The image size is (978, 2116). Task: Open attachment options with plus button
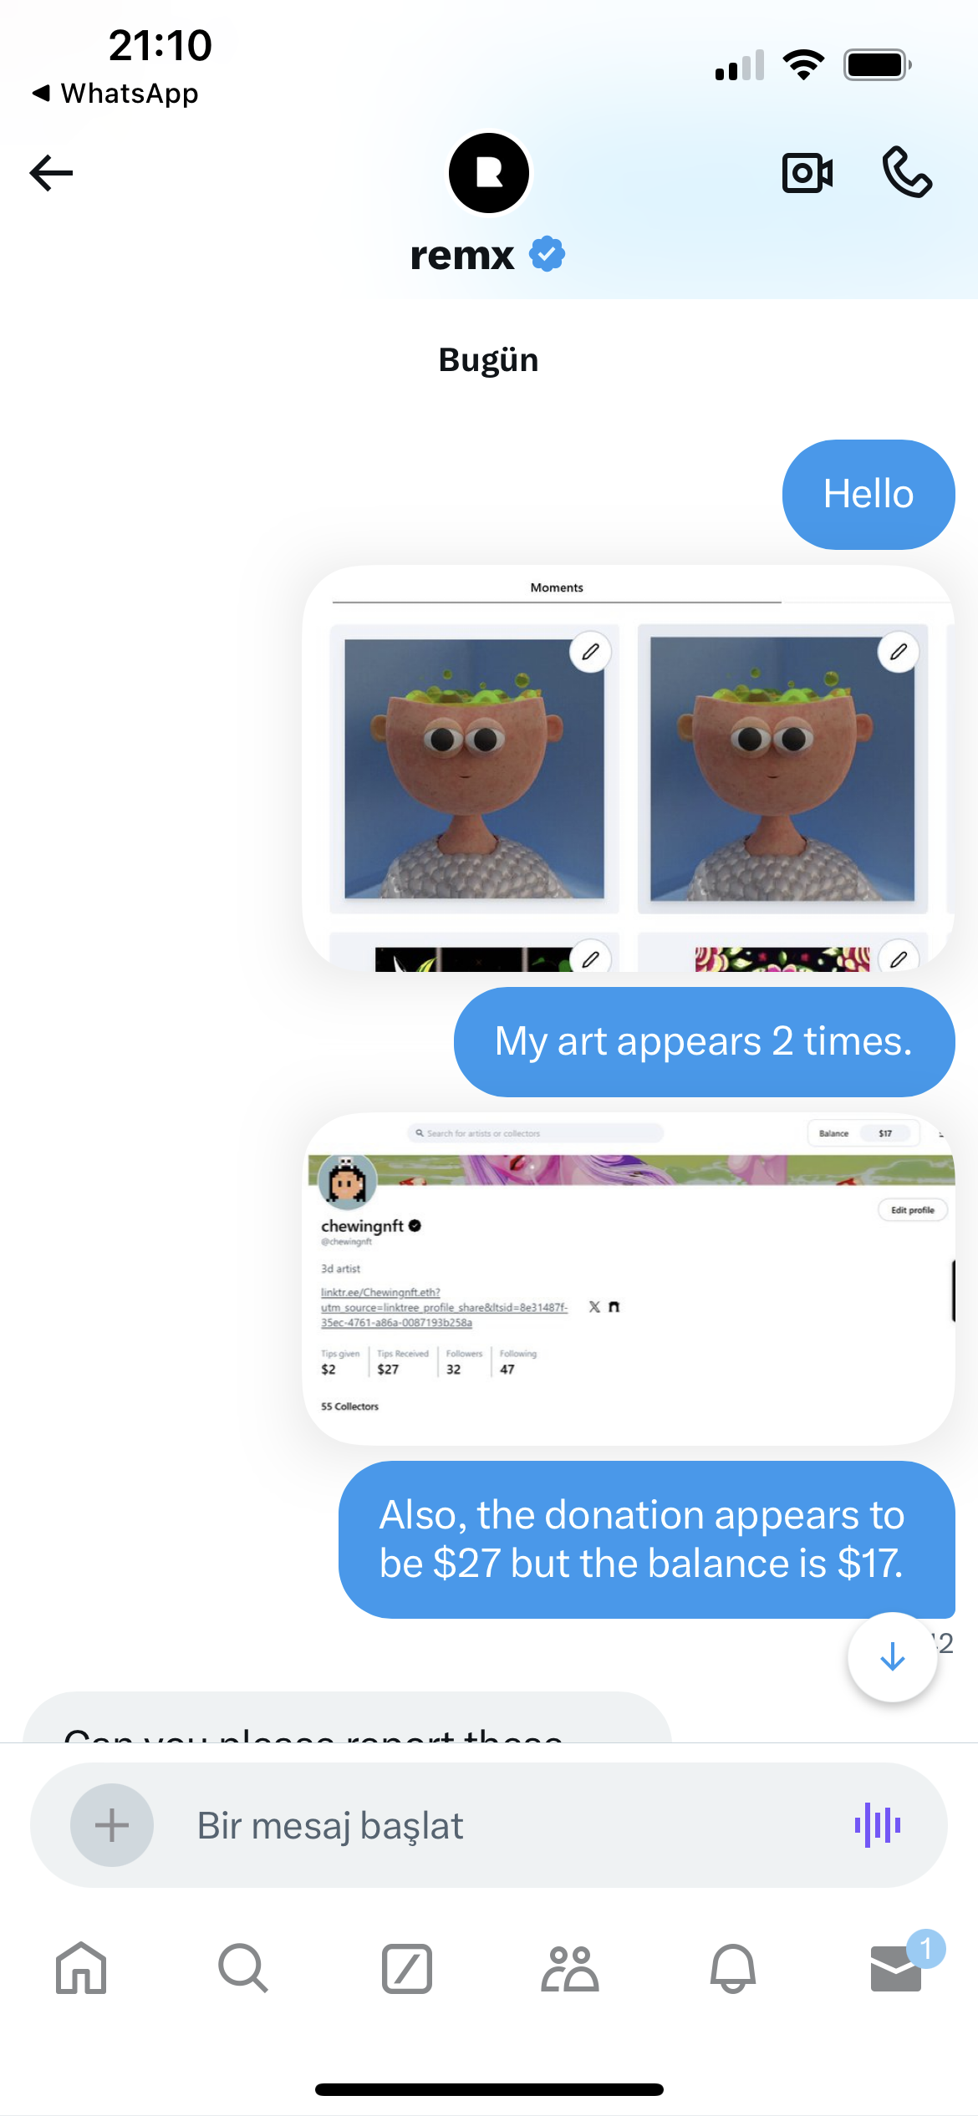click(112, 1825)
